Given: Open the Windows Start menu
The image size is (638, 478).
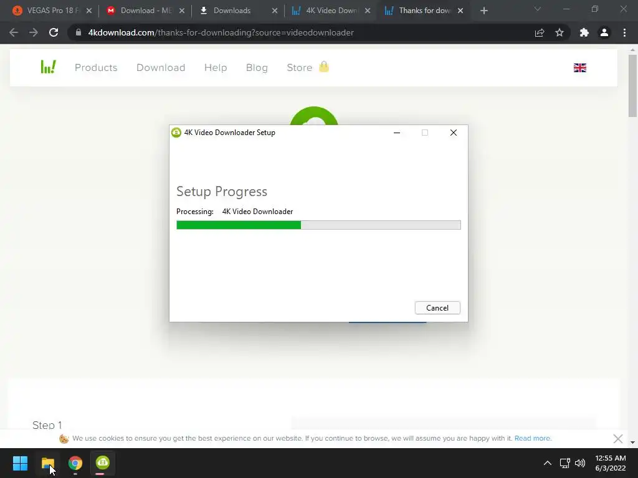Looking at the screenshot, I should (x=20, y=463).
